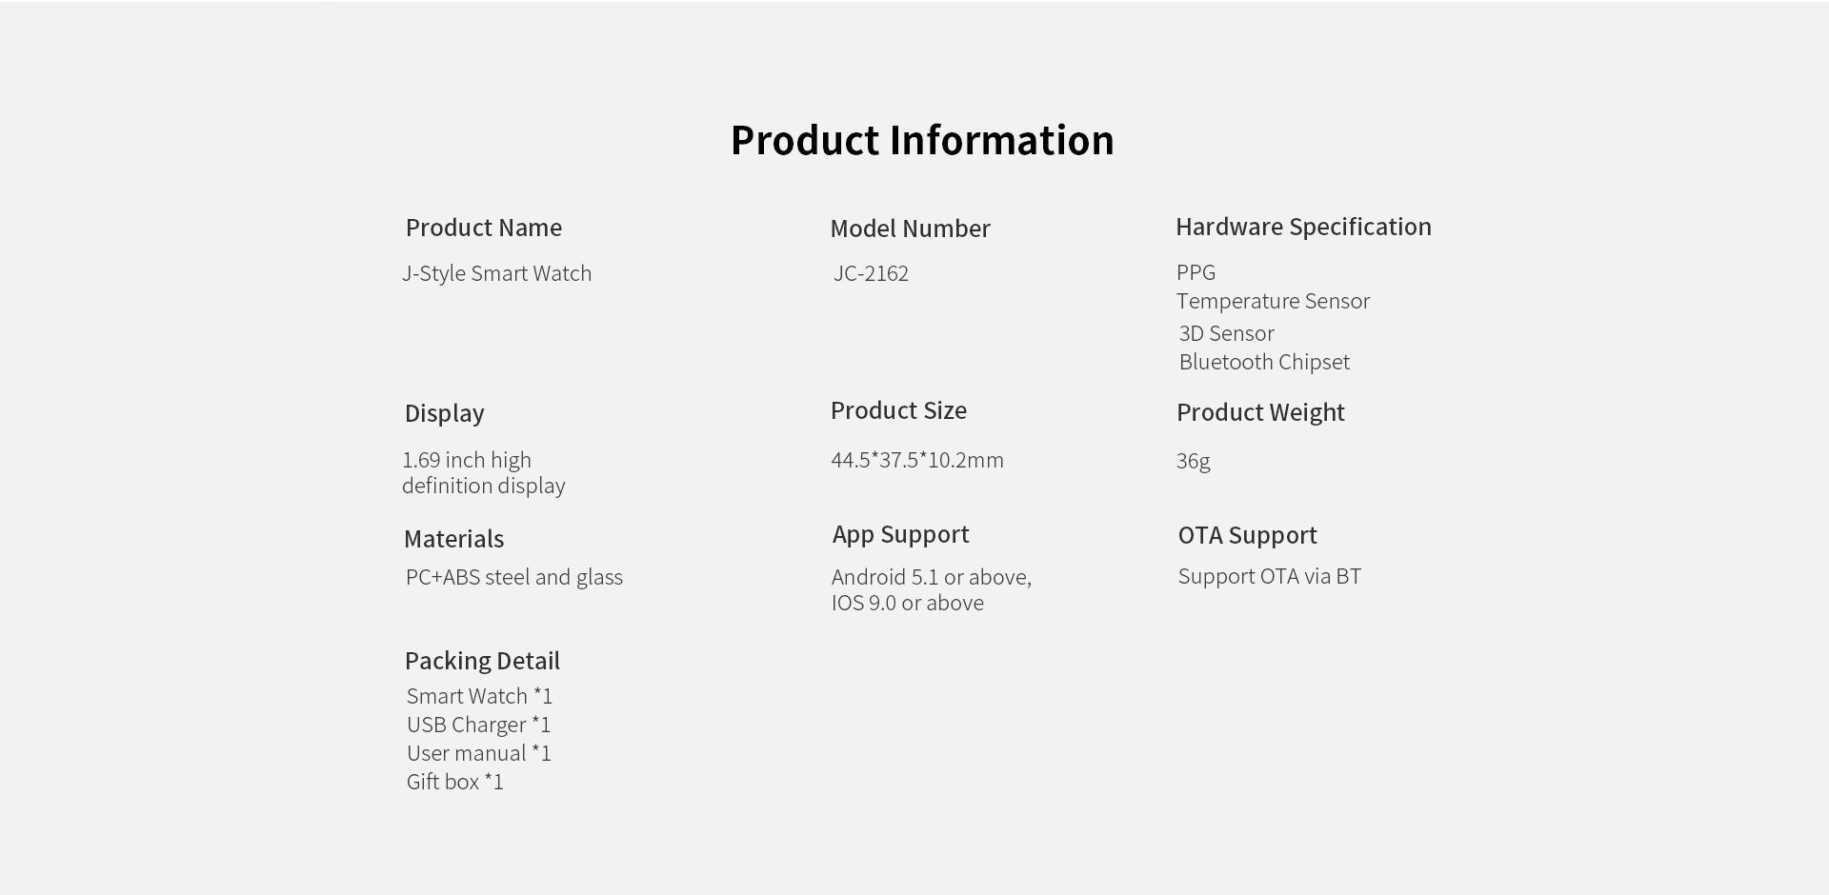Click the J-Style Smart Watch text
The height and width of the screenshot is (895, 1829).
496,273
